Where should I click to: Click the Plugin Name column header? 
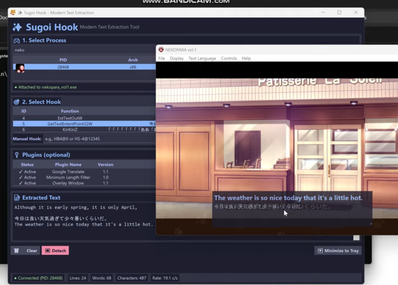coord(68,165)
